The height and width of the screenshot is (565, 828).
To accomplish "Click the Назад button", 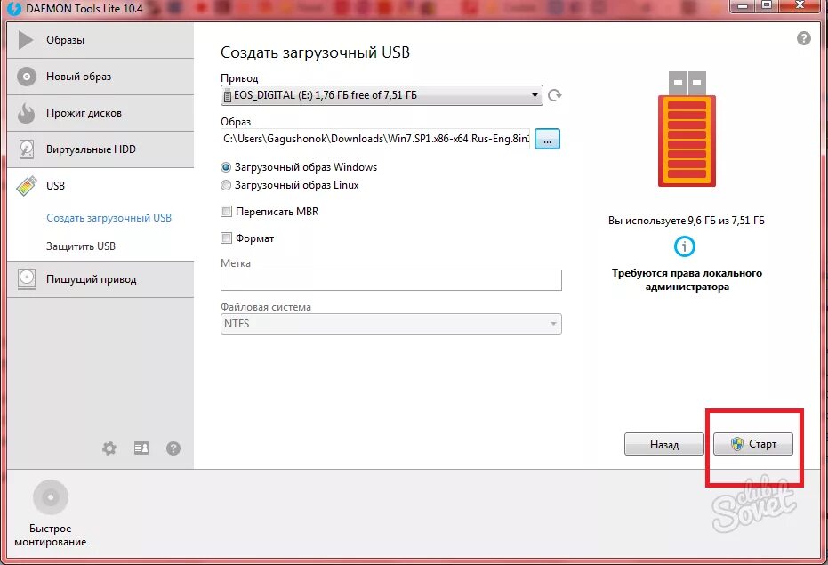I will [664, 445].
